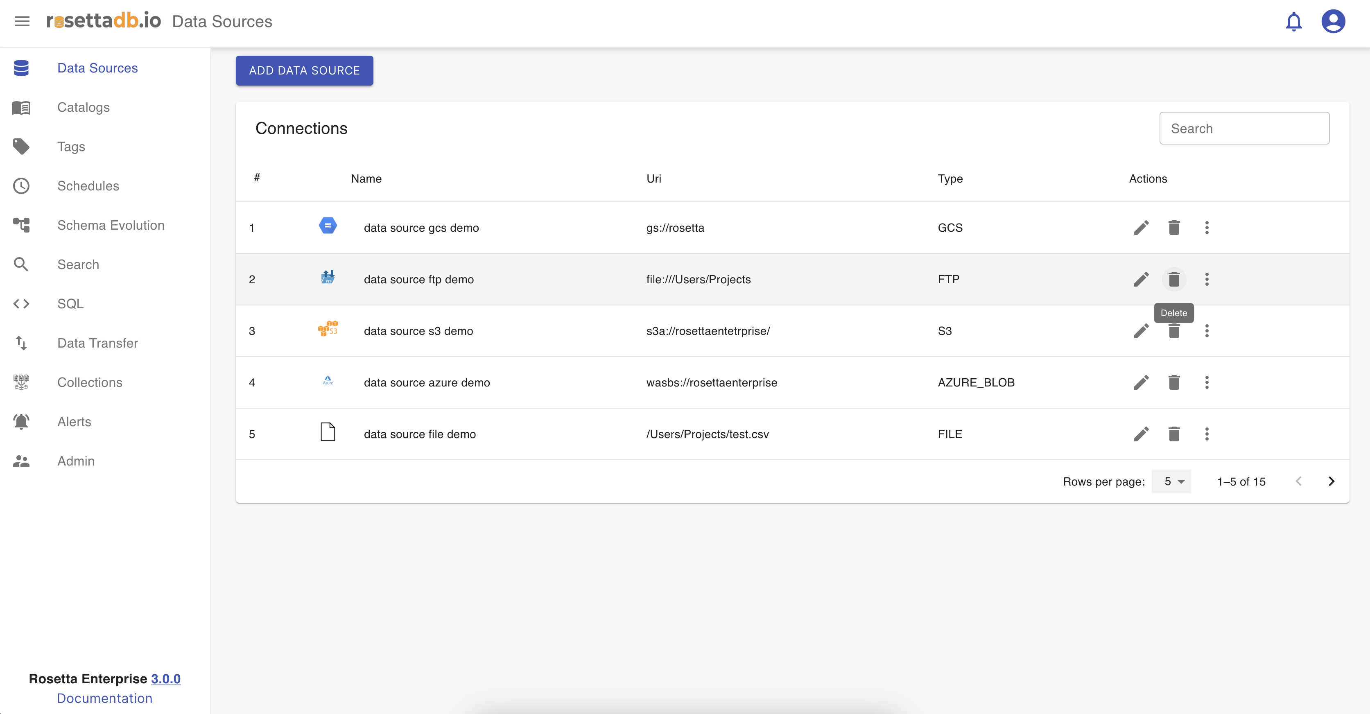Open more options for gcs demo row
The image size is (1370, 714).
tap(1207, 228)
